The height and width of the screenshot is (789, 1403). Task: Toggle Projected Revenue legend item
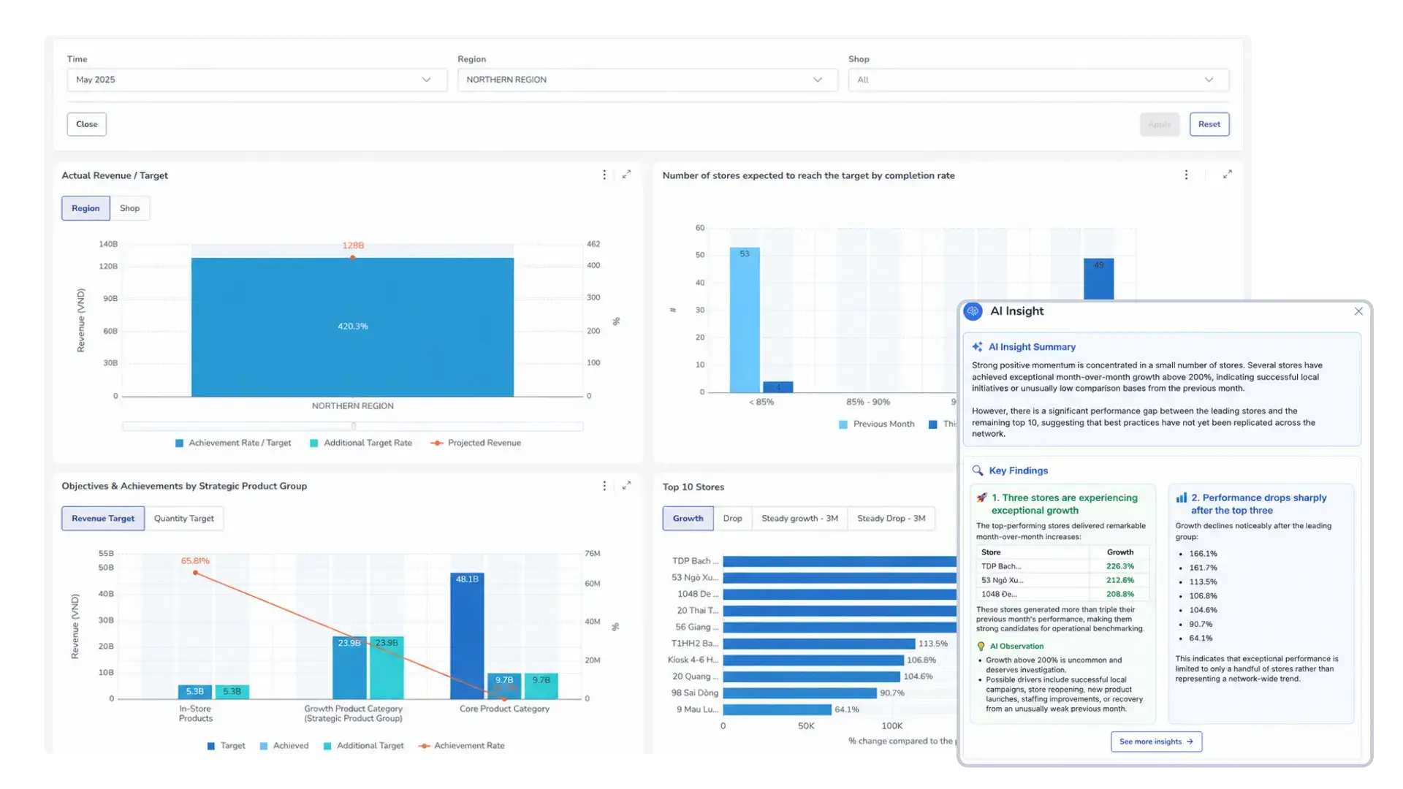(476, 443)
